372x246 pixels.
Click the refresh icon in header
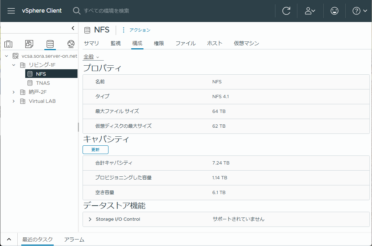[286, 11]
